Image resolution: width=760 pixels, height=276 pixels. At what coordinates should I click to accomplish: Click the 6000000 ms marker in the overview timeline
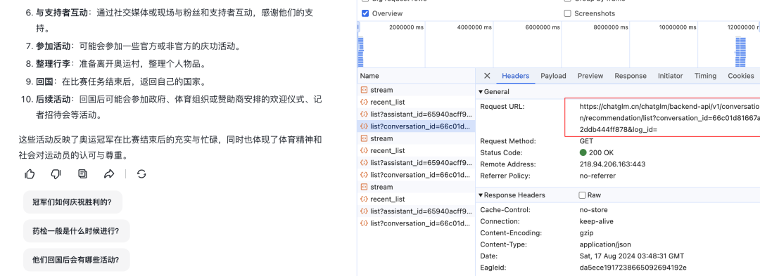tap(543, 27)
